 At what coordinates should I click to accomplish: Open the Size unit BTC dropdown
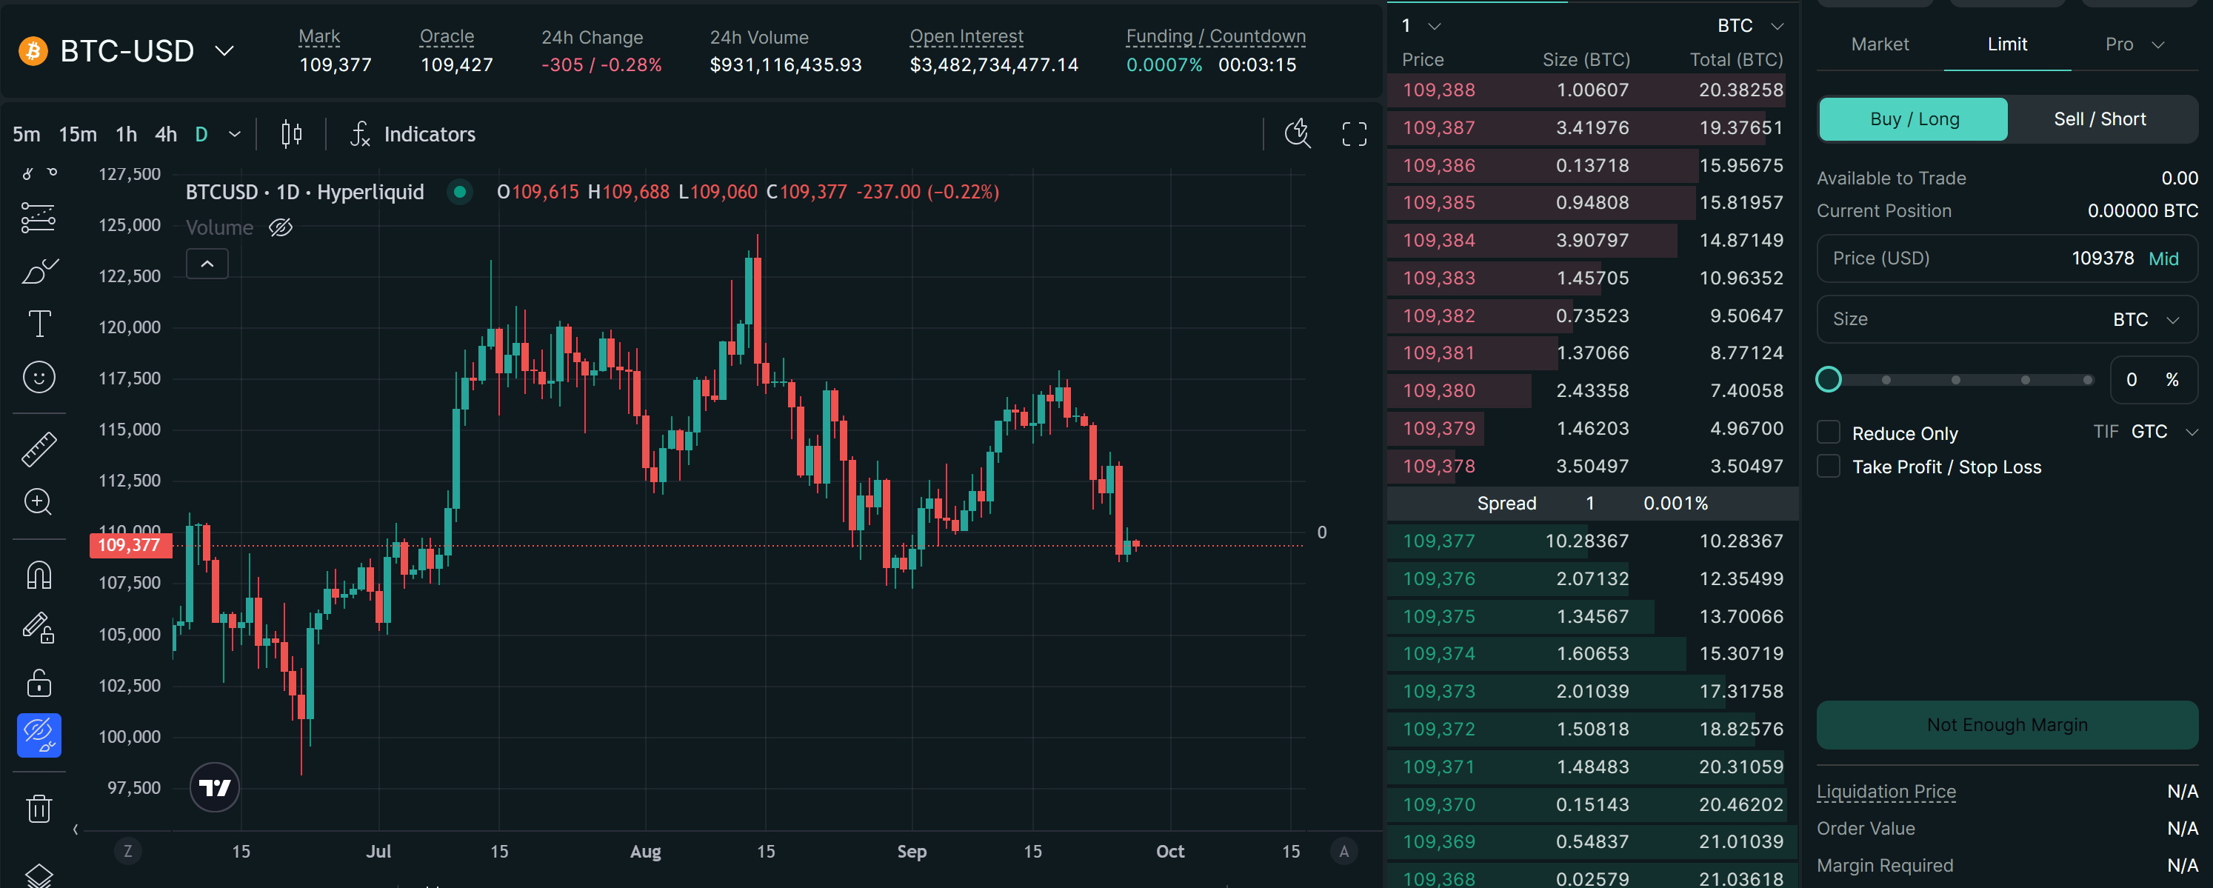coord(2145,319)
